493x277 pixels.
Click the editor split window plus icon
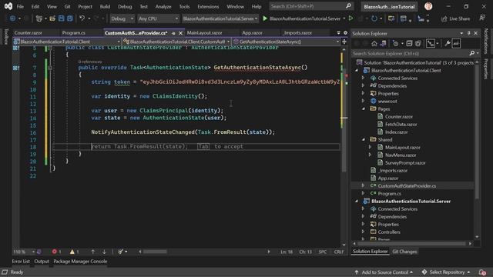click(x=344, y=42)
